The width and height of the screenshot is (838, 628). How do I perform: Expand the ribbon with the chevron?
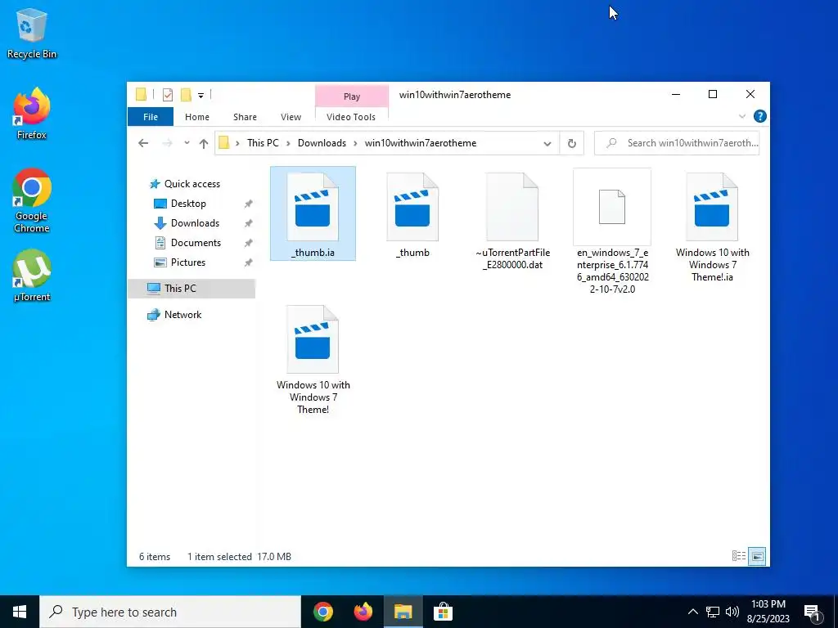741,116
